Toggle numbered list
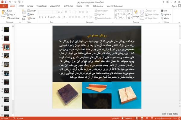The height and width of the screenshot is (120, 181). 75,12
